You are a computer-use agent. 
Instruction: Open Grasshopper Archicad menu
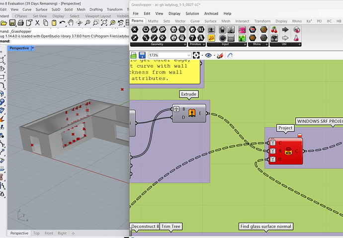pyautogui.click(x=211, y=13)
